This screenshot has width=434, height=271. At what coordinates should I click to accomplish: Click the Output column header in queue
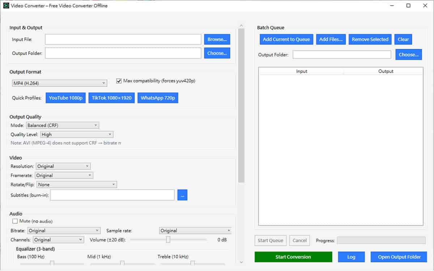pyautogui.click(x=386, y=71)
